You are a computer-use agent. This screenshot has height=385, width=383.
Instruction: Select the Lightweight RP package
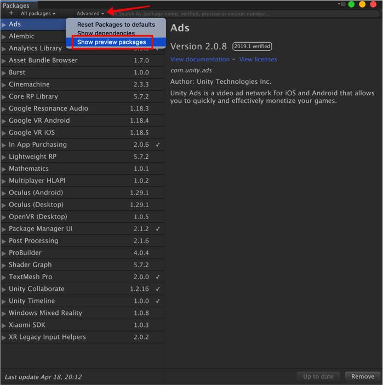[x=82, y=157]
